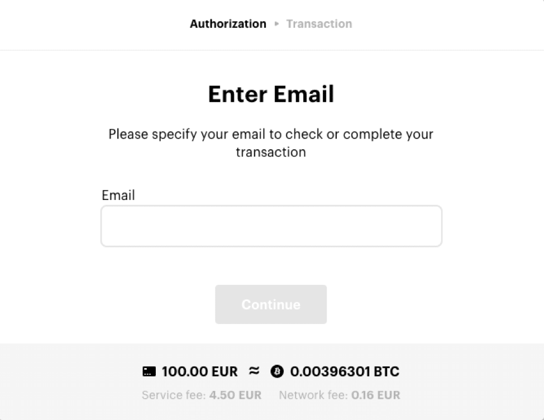The height and width of the screenshot is (420, 544).
Task: Select the Authorization step
Action: pyautogui.click(x=228, y=24)
